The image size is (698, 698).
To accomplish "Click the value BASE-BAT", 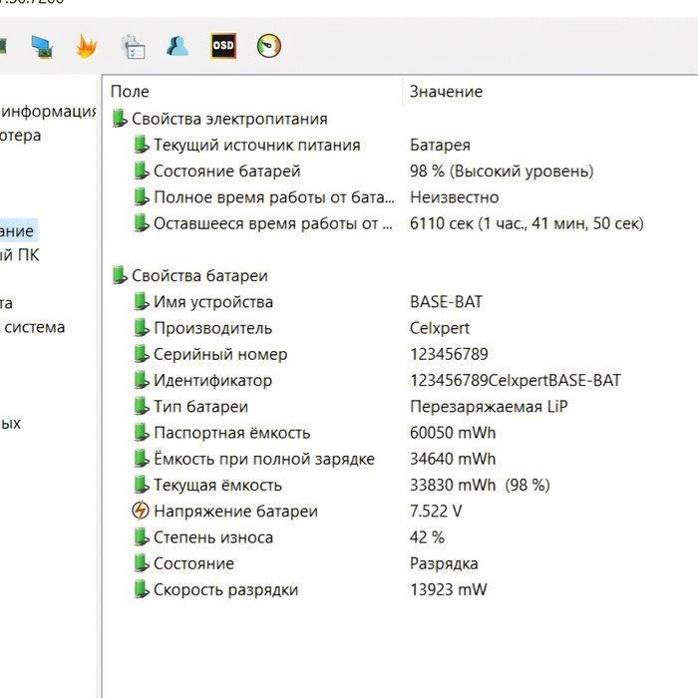I will tap(446, 302).
